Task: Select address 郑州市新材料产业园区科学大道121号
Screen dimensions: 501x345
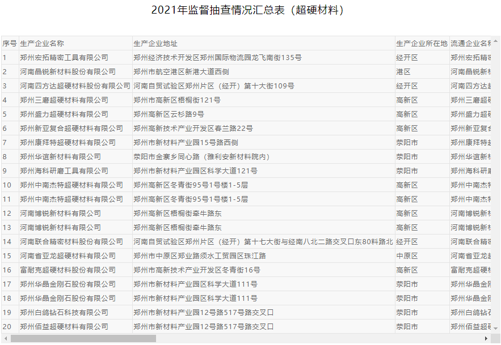Action: coord(264,171)
